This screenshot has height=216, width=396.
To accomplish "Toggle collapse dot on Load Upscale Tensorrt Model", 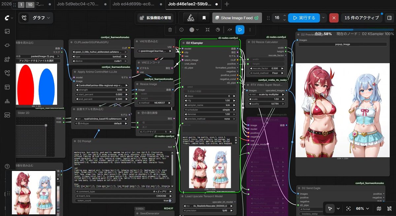I will pyautogui.click(x=182, y=196).
